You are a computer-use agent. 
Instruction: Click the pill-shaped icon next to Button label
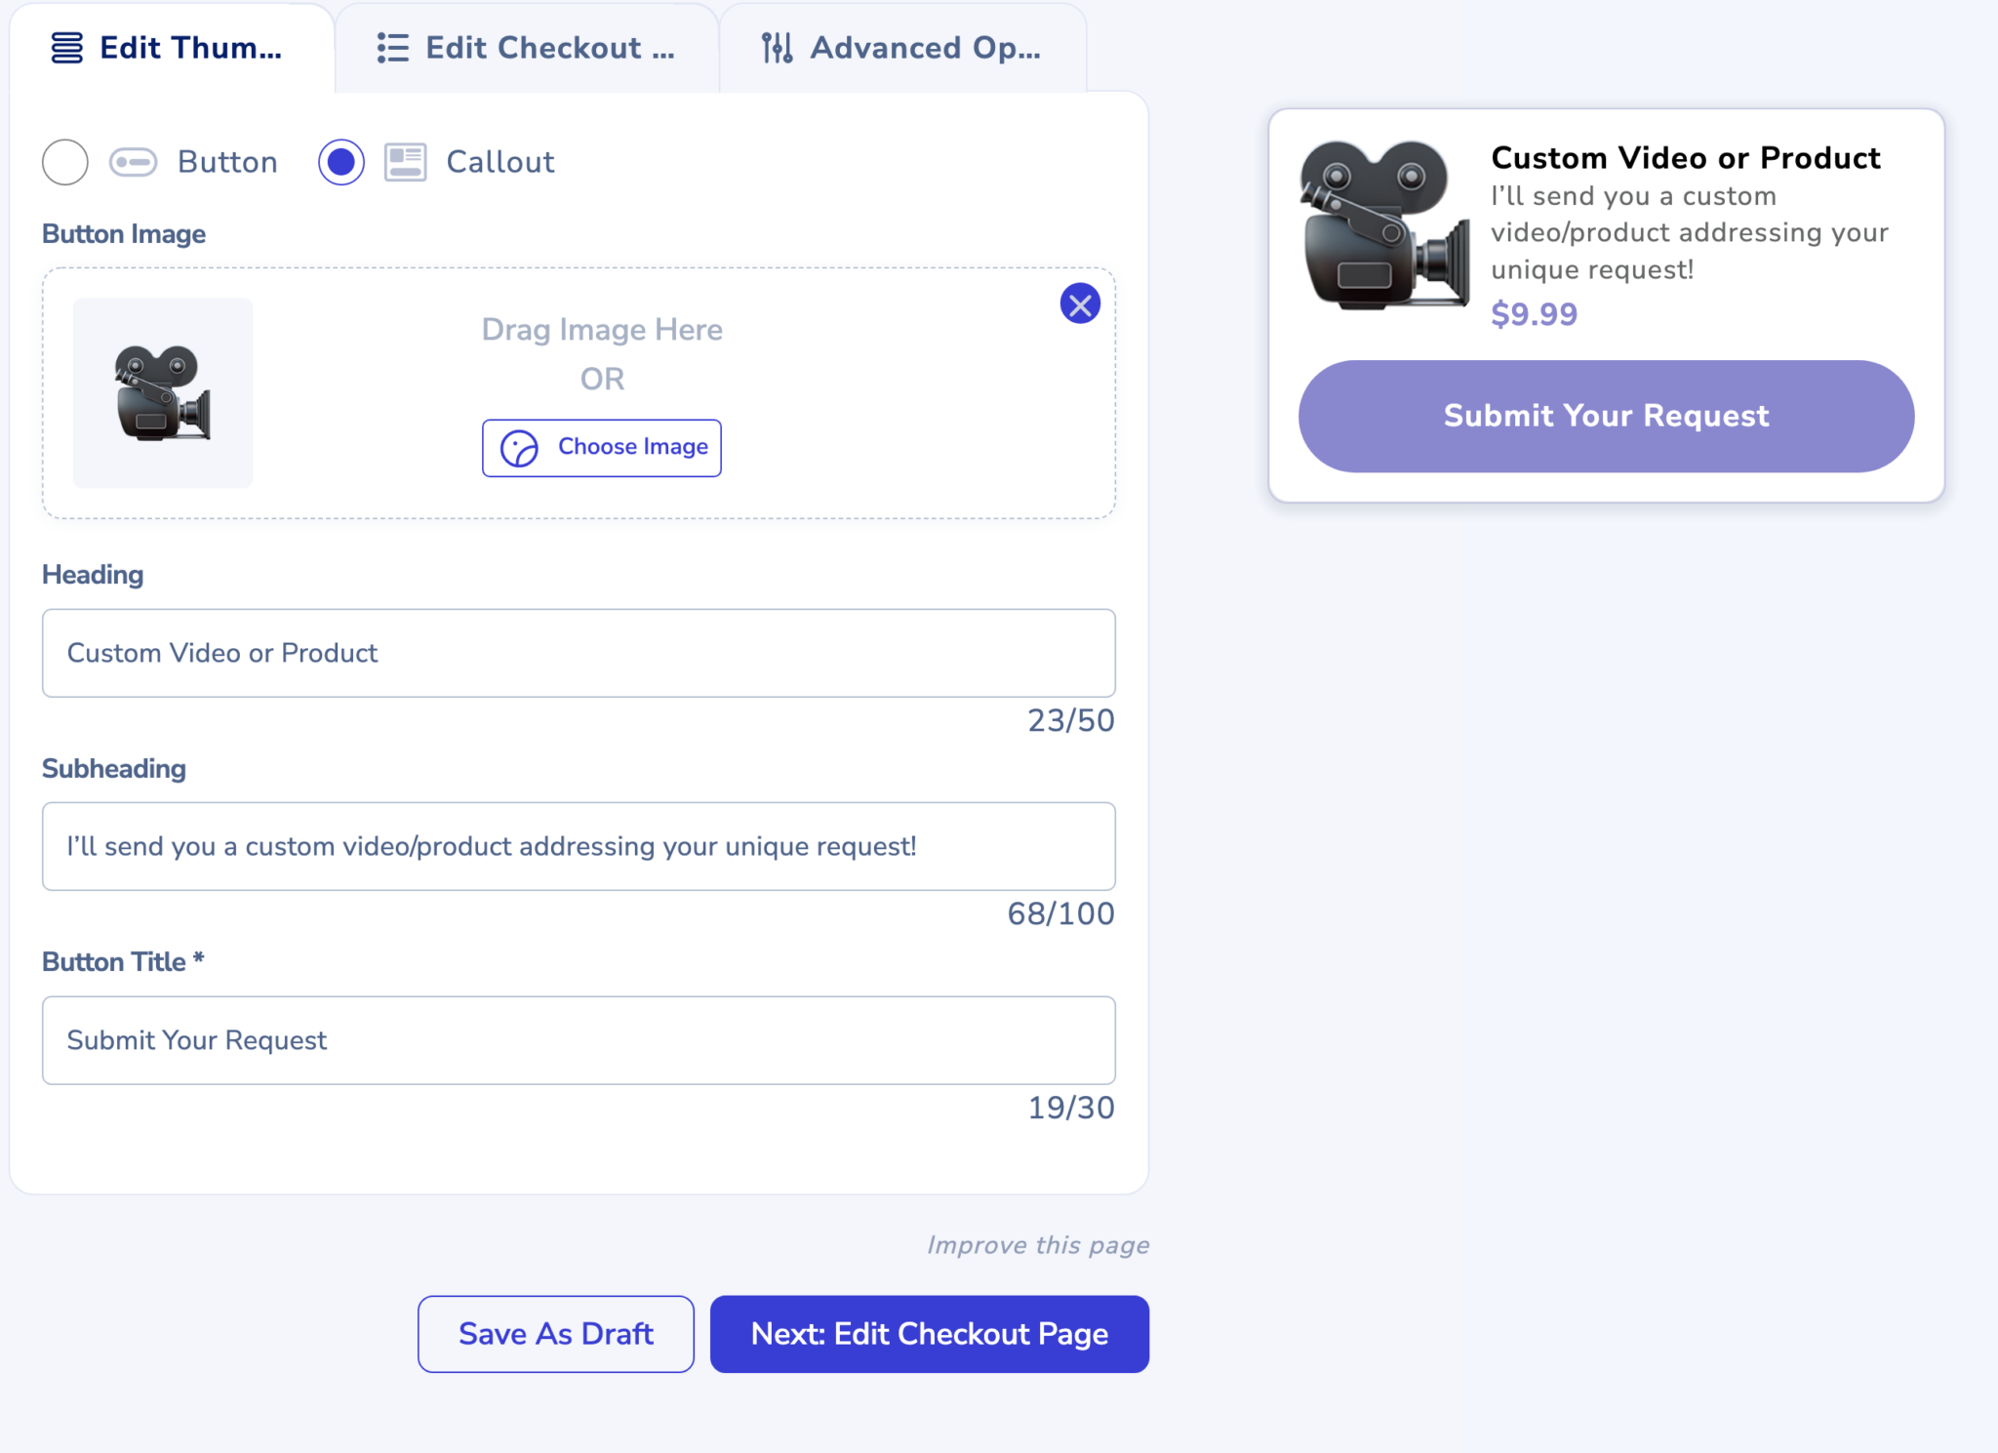134,161
